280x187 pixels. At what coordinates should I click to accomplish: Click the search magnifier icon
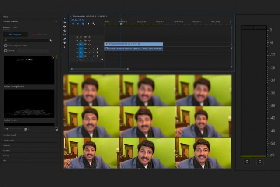(x=5, y=40)
